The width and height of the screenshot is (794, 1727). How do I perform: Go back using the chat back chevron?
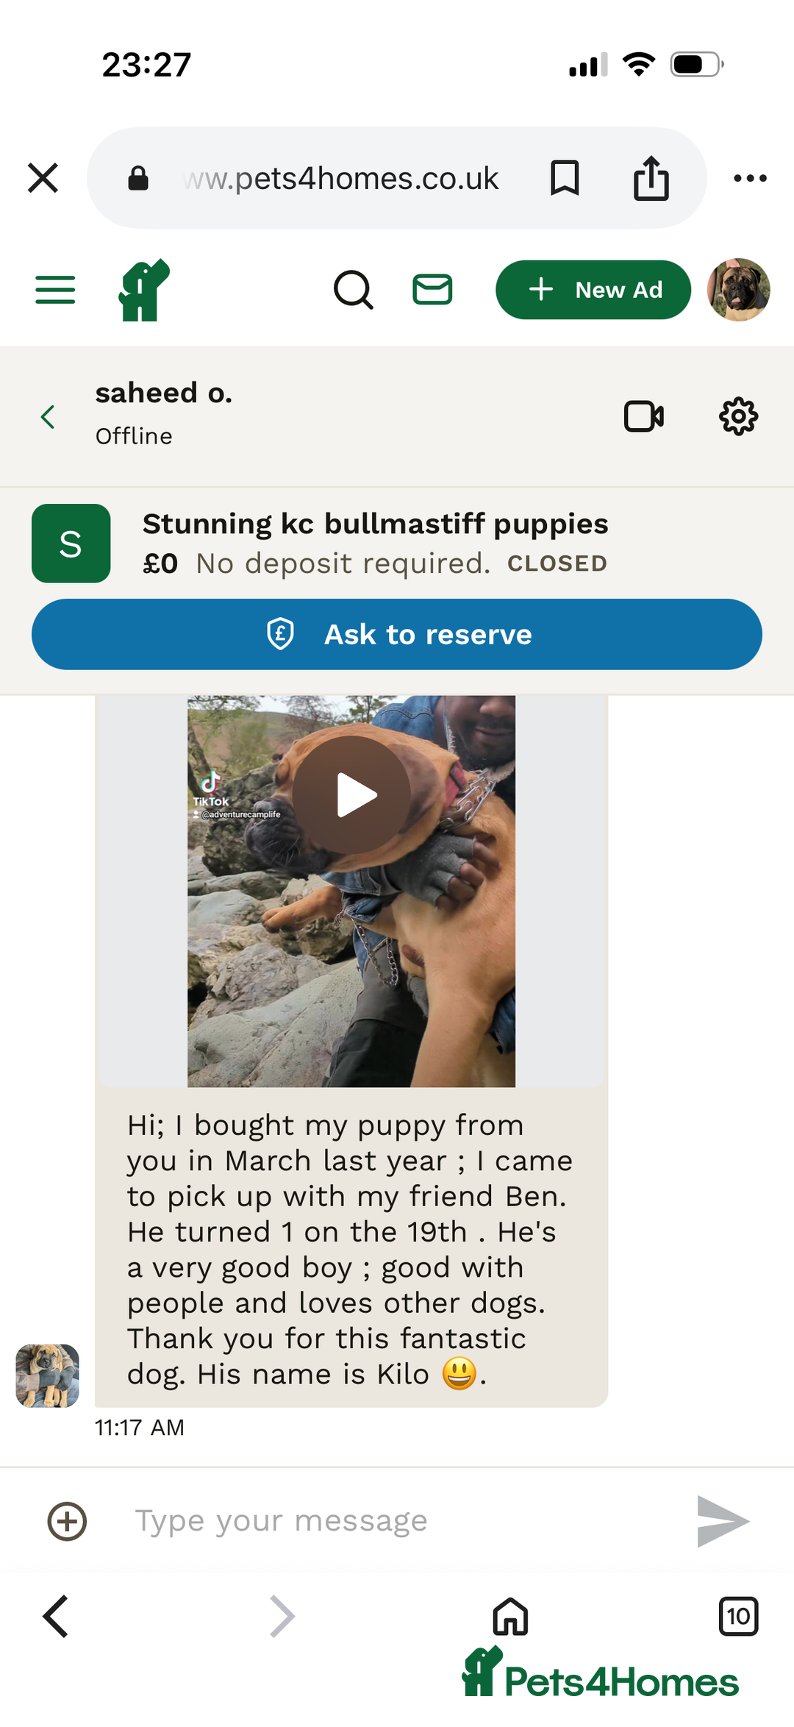47,416
